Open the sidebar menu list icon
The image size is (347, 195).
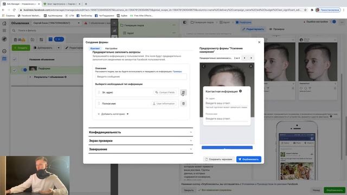tap(4, 30)
